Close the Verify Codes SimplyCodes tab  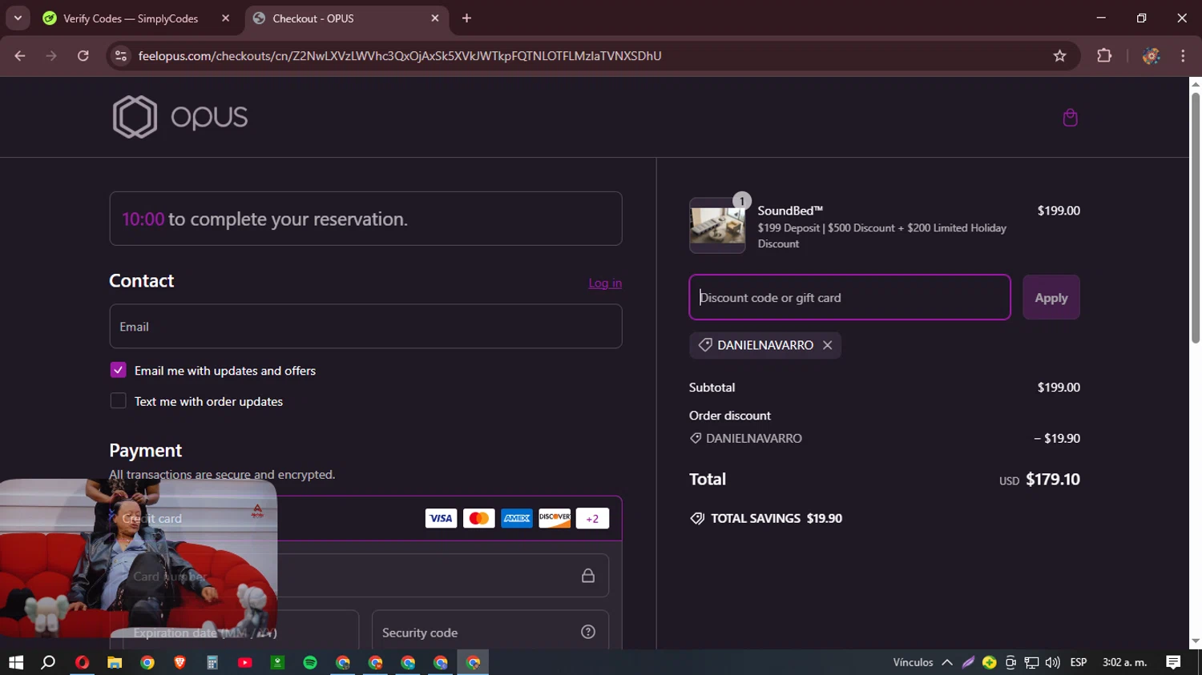[226, 18]
